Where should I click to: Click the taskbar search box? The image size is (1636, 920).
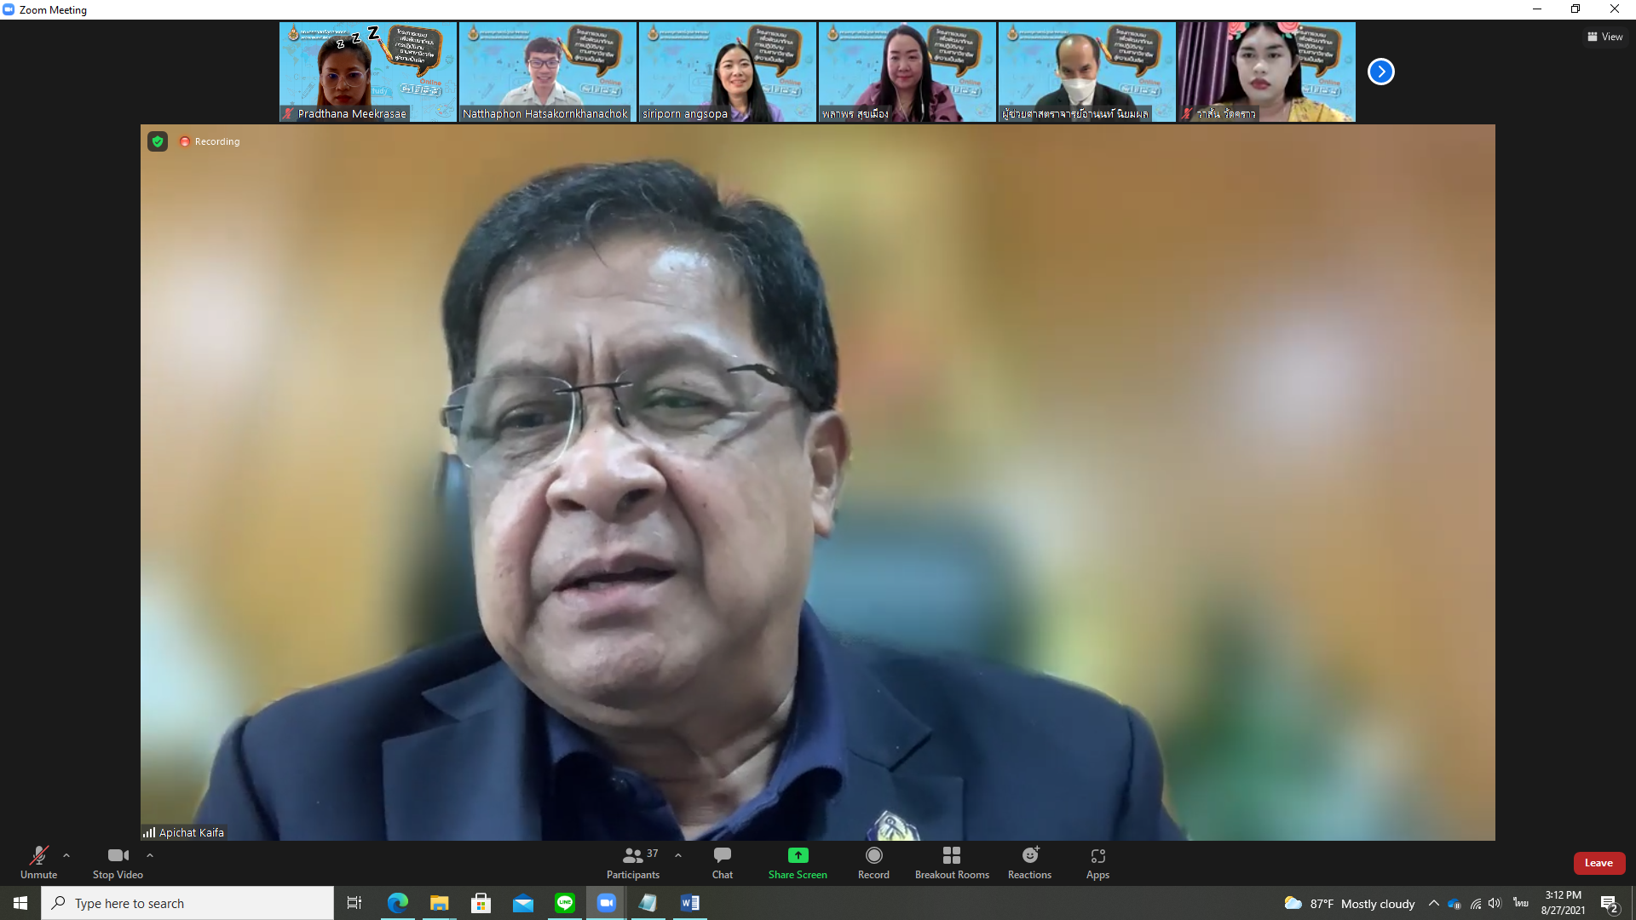point(187,903)
